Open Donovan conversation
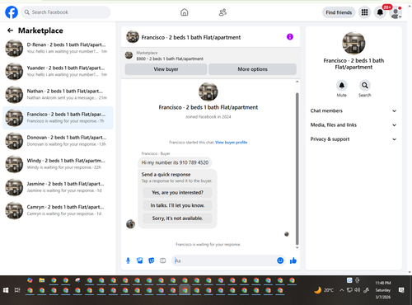412x305 pixels. [58, 141]
